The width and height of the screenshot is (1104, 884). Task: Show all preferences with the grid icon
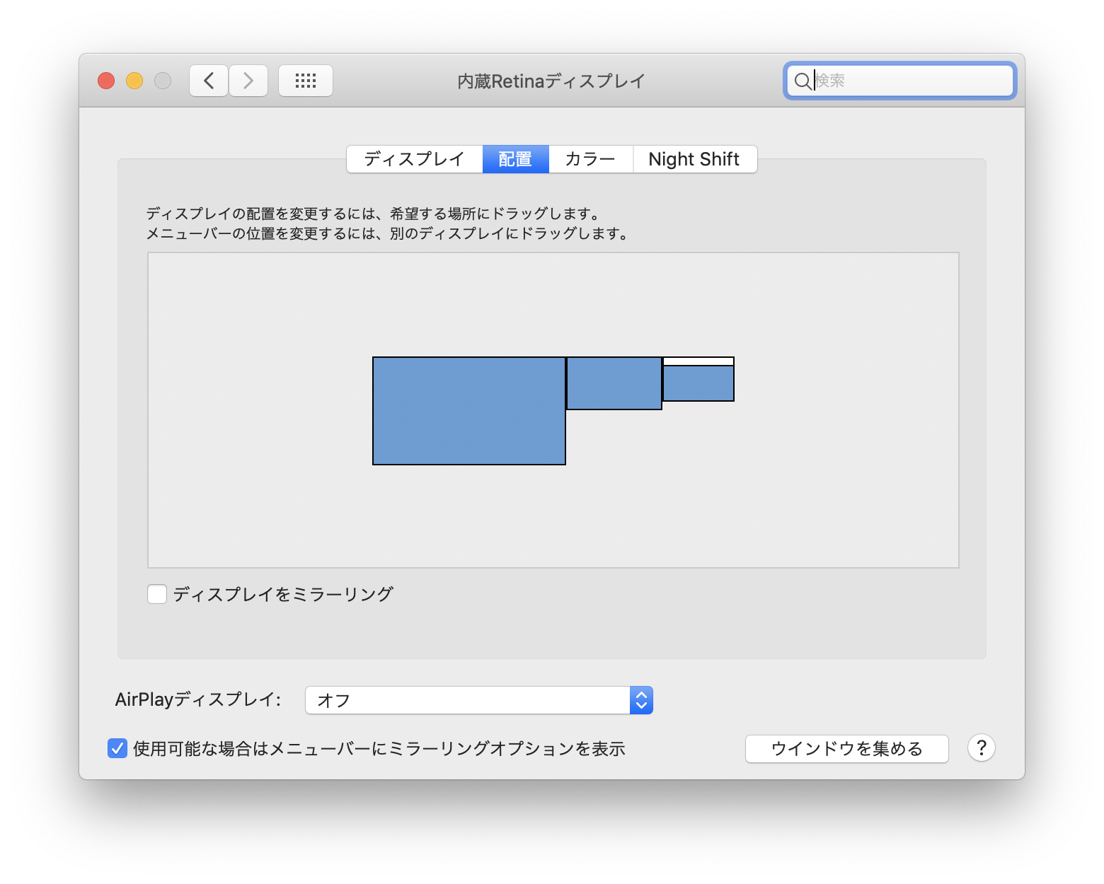(306, 81)
